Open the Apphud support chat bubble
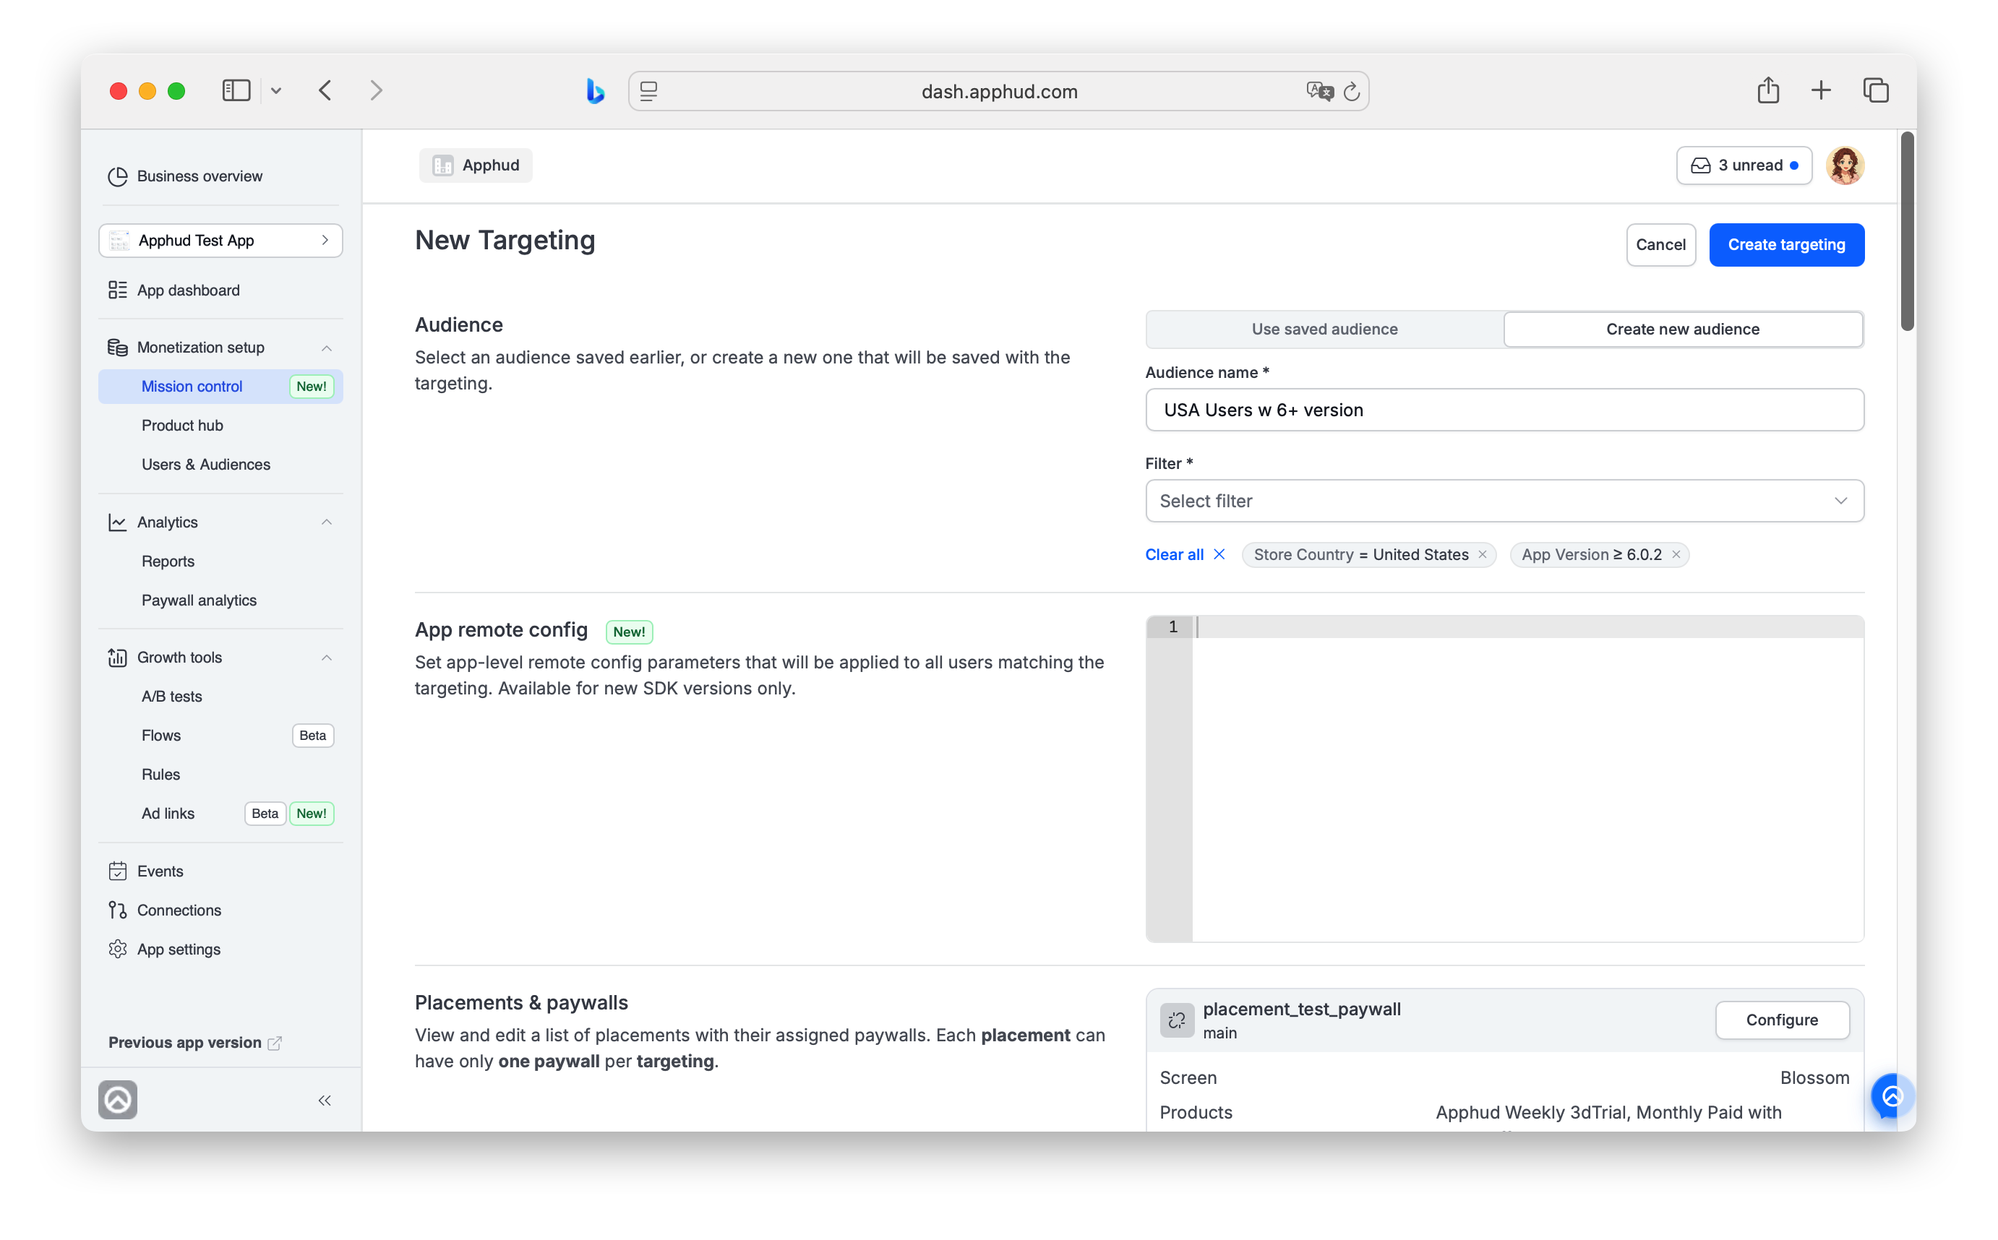 (x=1893, y=1098)
